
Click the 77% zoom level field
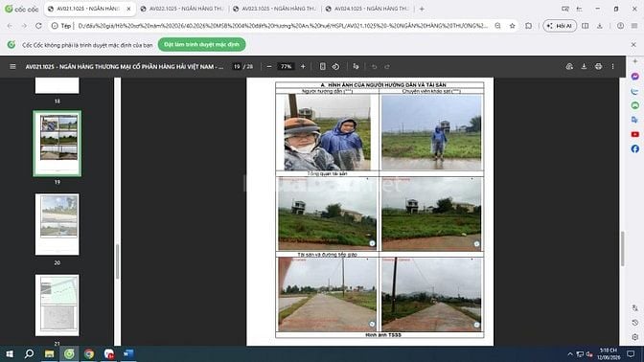click(x=286, y=66)
